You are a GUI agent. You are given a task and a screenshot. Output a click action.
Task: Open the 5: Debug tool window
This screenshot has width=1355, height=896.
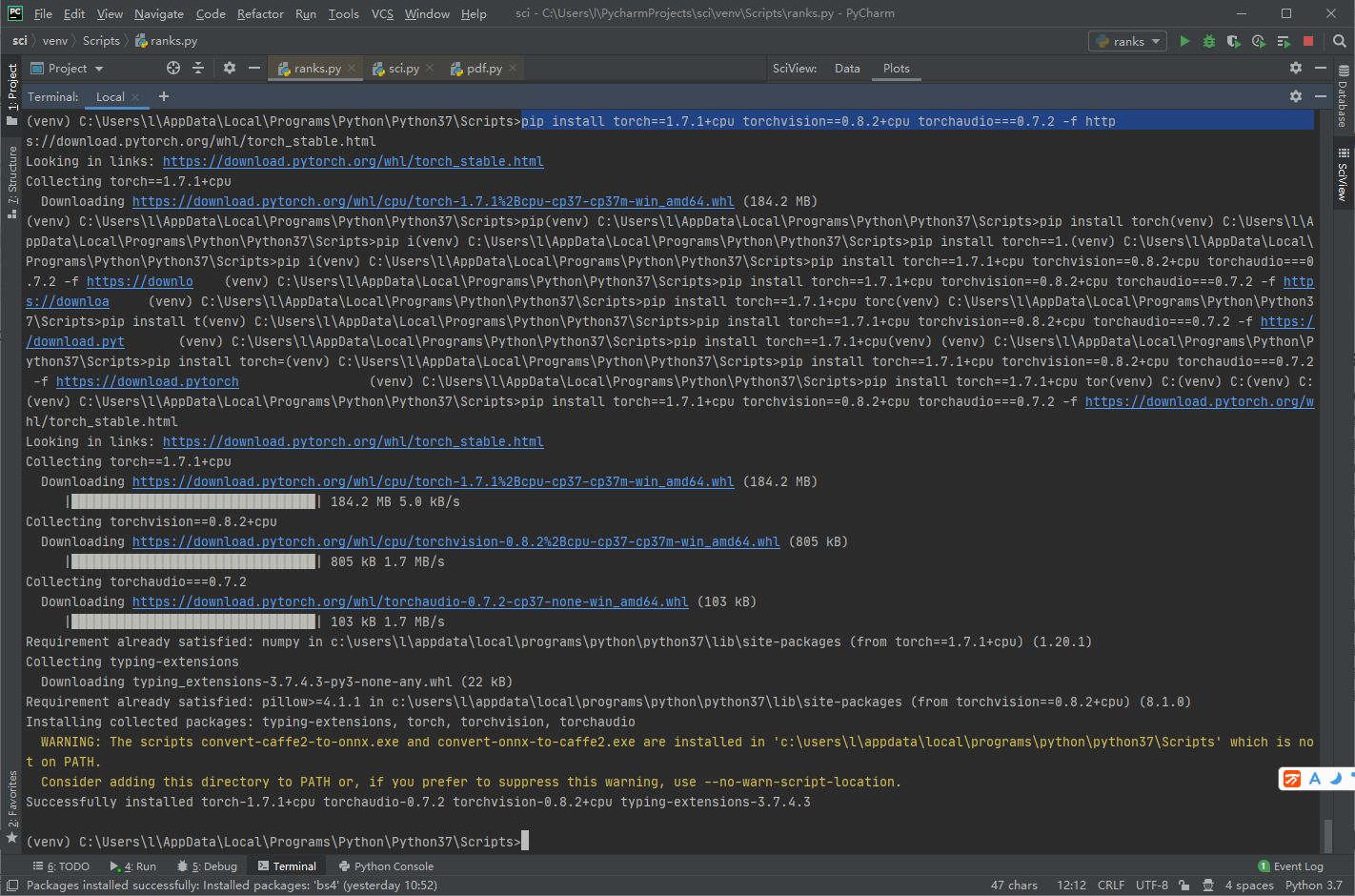[207, 866]
